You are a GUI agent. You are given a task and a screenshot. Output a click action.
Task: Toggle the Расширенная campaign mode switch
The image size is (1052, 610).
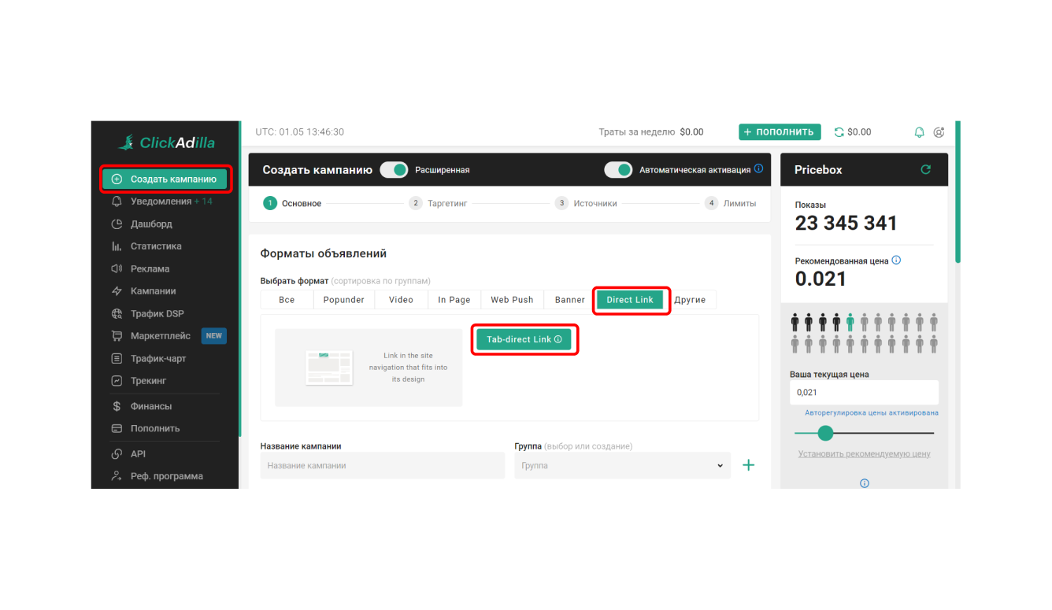394,170
